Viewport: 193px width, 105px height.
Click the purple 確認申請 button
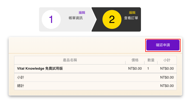[163, 45]
